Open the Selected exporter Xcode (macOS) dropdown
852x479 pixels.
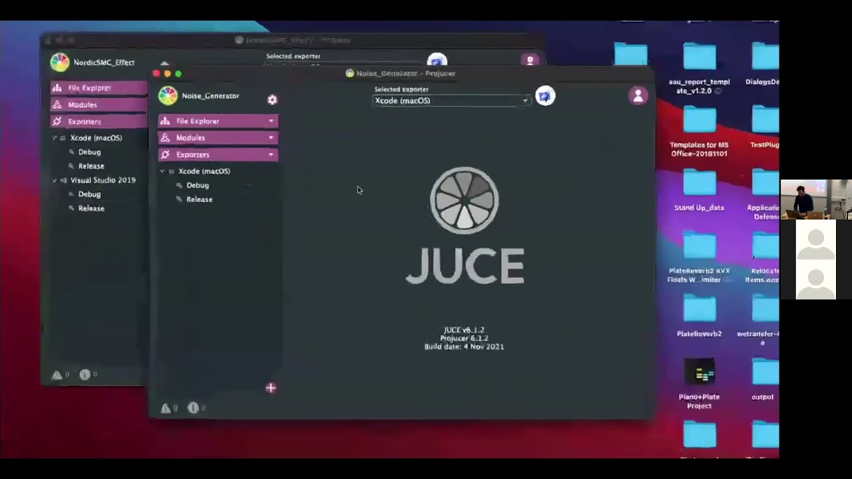(x=452, y=101)
